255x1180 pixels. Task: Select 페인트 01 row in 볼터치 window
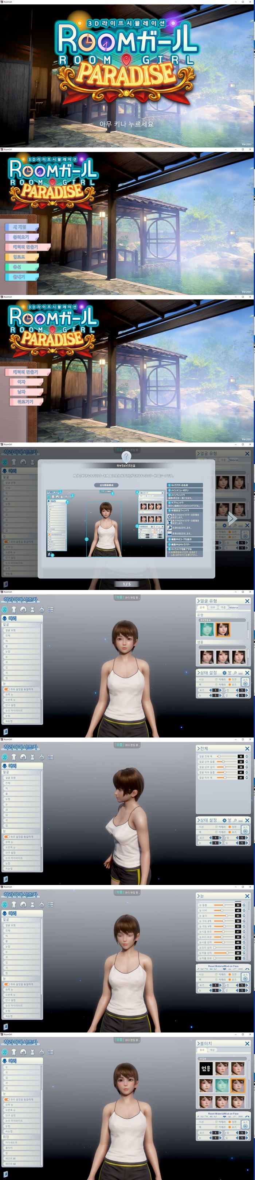(x=21, y=1158)
